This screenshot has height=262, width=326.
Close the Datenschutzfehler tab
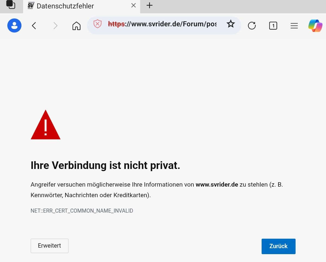click(133, 5)
